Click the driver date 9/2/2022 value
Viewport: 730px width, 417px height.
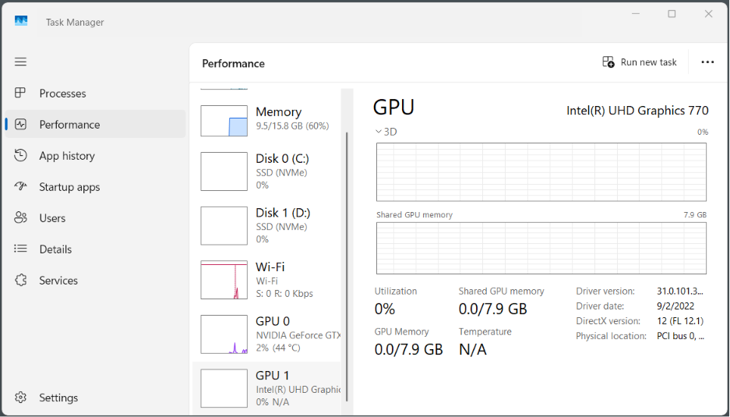pyautogui.click(x=675, y=306)
